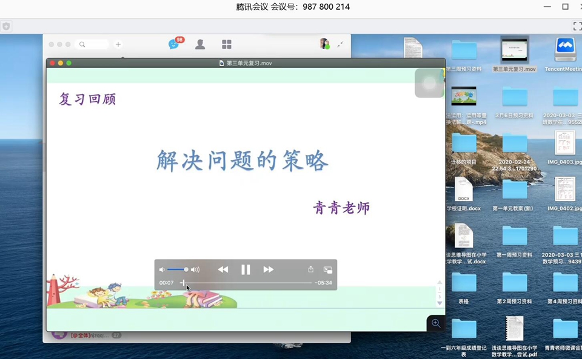Toggle fullscreen for the meeting window
Viewport: 582px width, 359px height.
point(577,26)
